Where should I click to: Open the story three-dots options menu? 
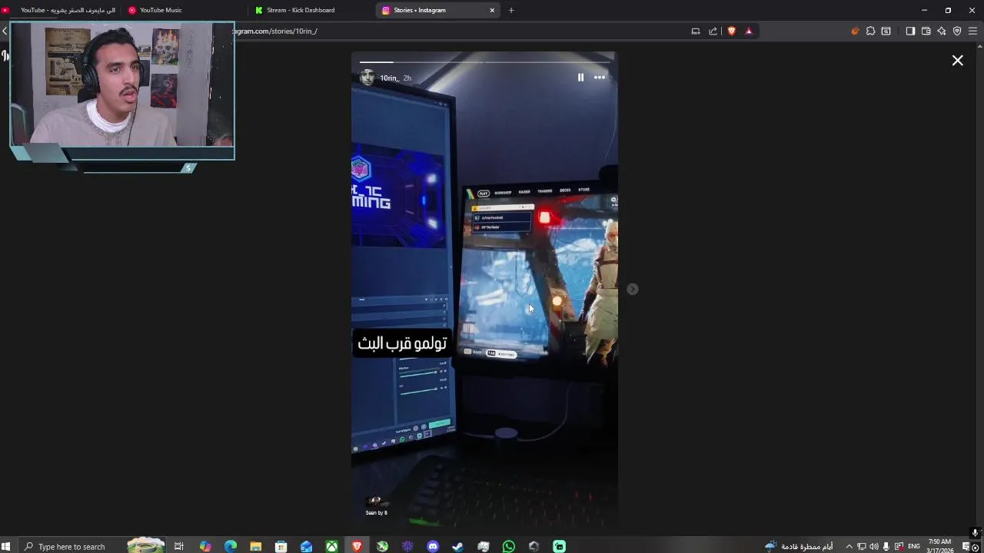(x=600, y=78)
